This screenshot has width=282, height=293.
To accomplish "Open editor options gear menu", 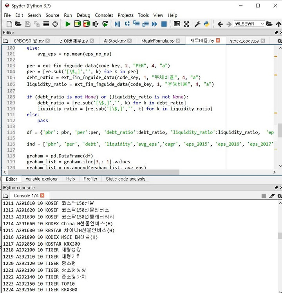I will coord(279,41).
